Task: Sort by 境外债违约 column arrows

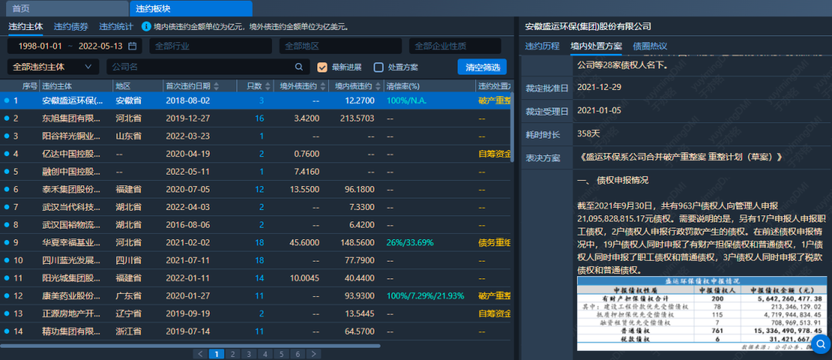Action: [323, 86]
